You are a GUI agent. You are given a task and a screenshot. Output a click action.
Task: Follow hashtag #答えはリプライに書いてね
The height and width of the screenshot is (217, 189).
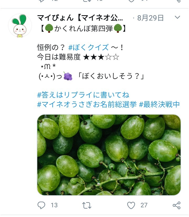(83, 95)
